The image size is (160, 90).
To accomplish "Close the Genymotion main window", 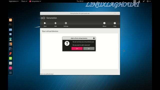I will 118,13.
